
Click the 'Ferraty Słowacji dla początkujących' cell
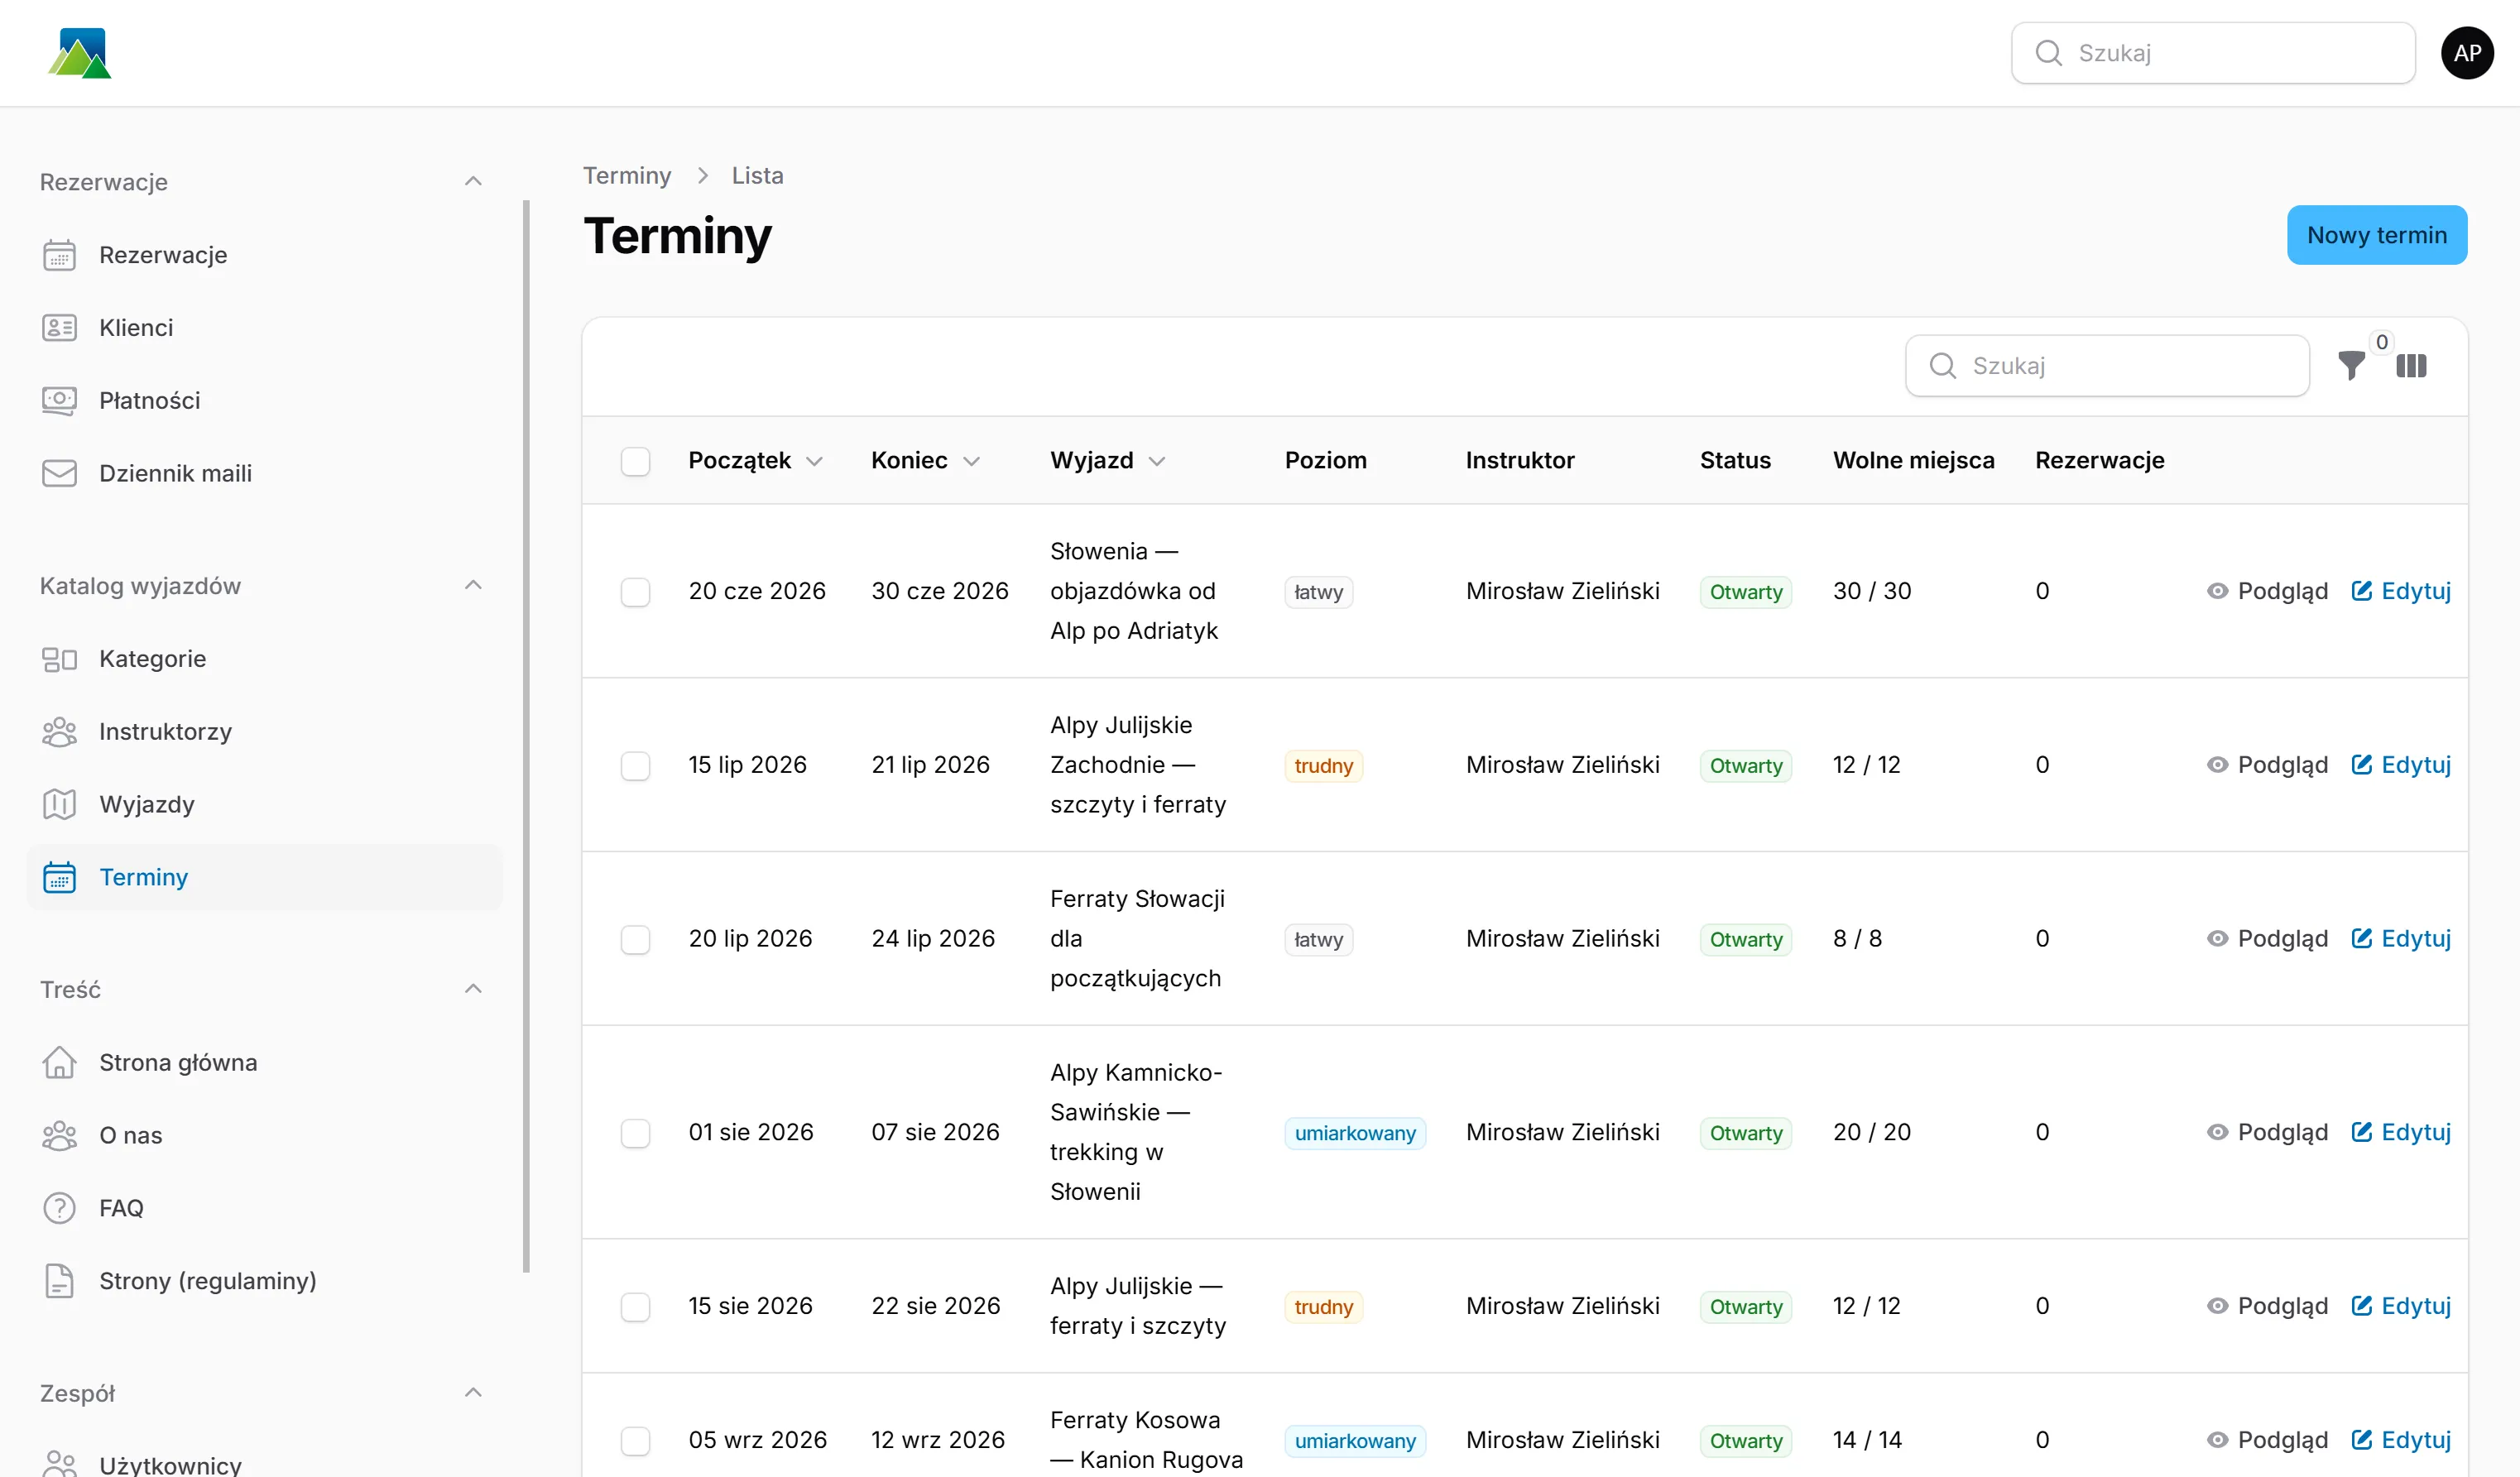point(1147,939)
